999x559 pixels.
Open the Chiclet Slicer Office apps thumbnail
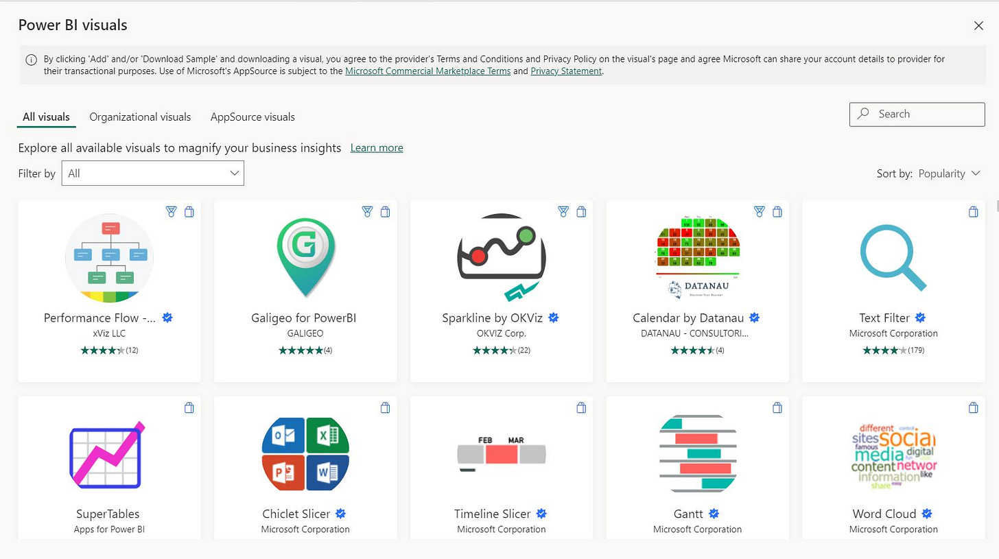[305, 454]
